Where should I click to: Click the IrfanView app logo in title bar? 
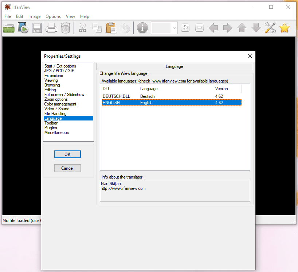tap(8, 7)
